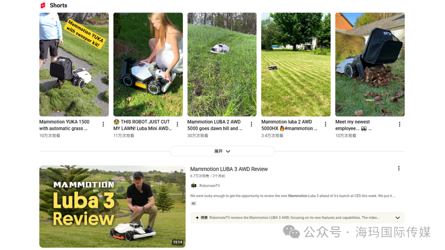445x250 pixels.
Task: Open the YUKA with sweeper kit short thumbnail
Action: (x=74, y=65)
